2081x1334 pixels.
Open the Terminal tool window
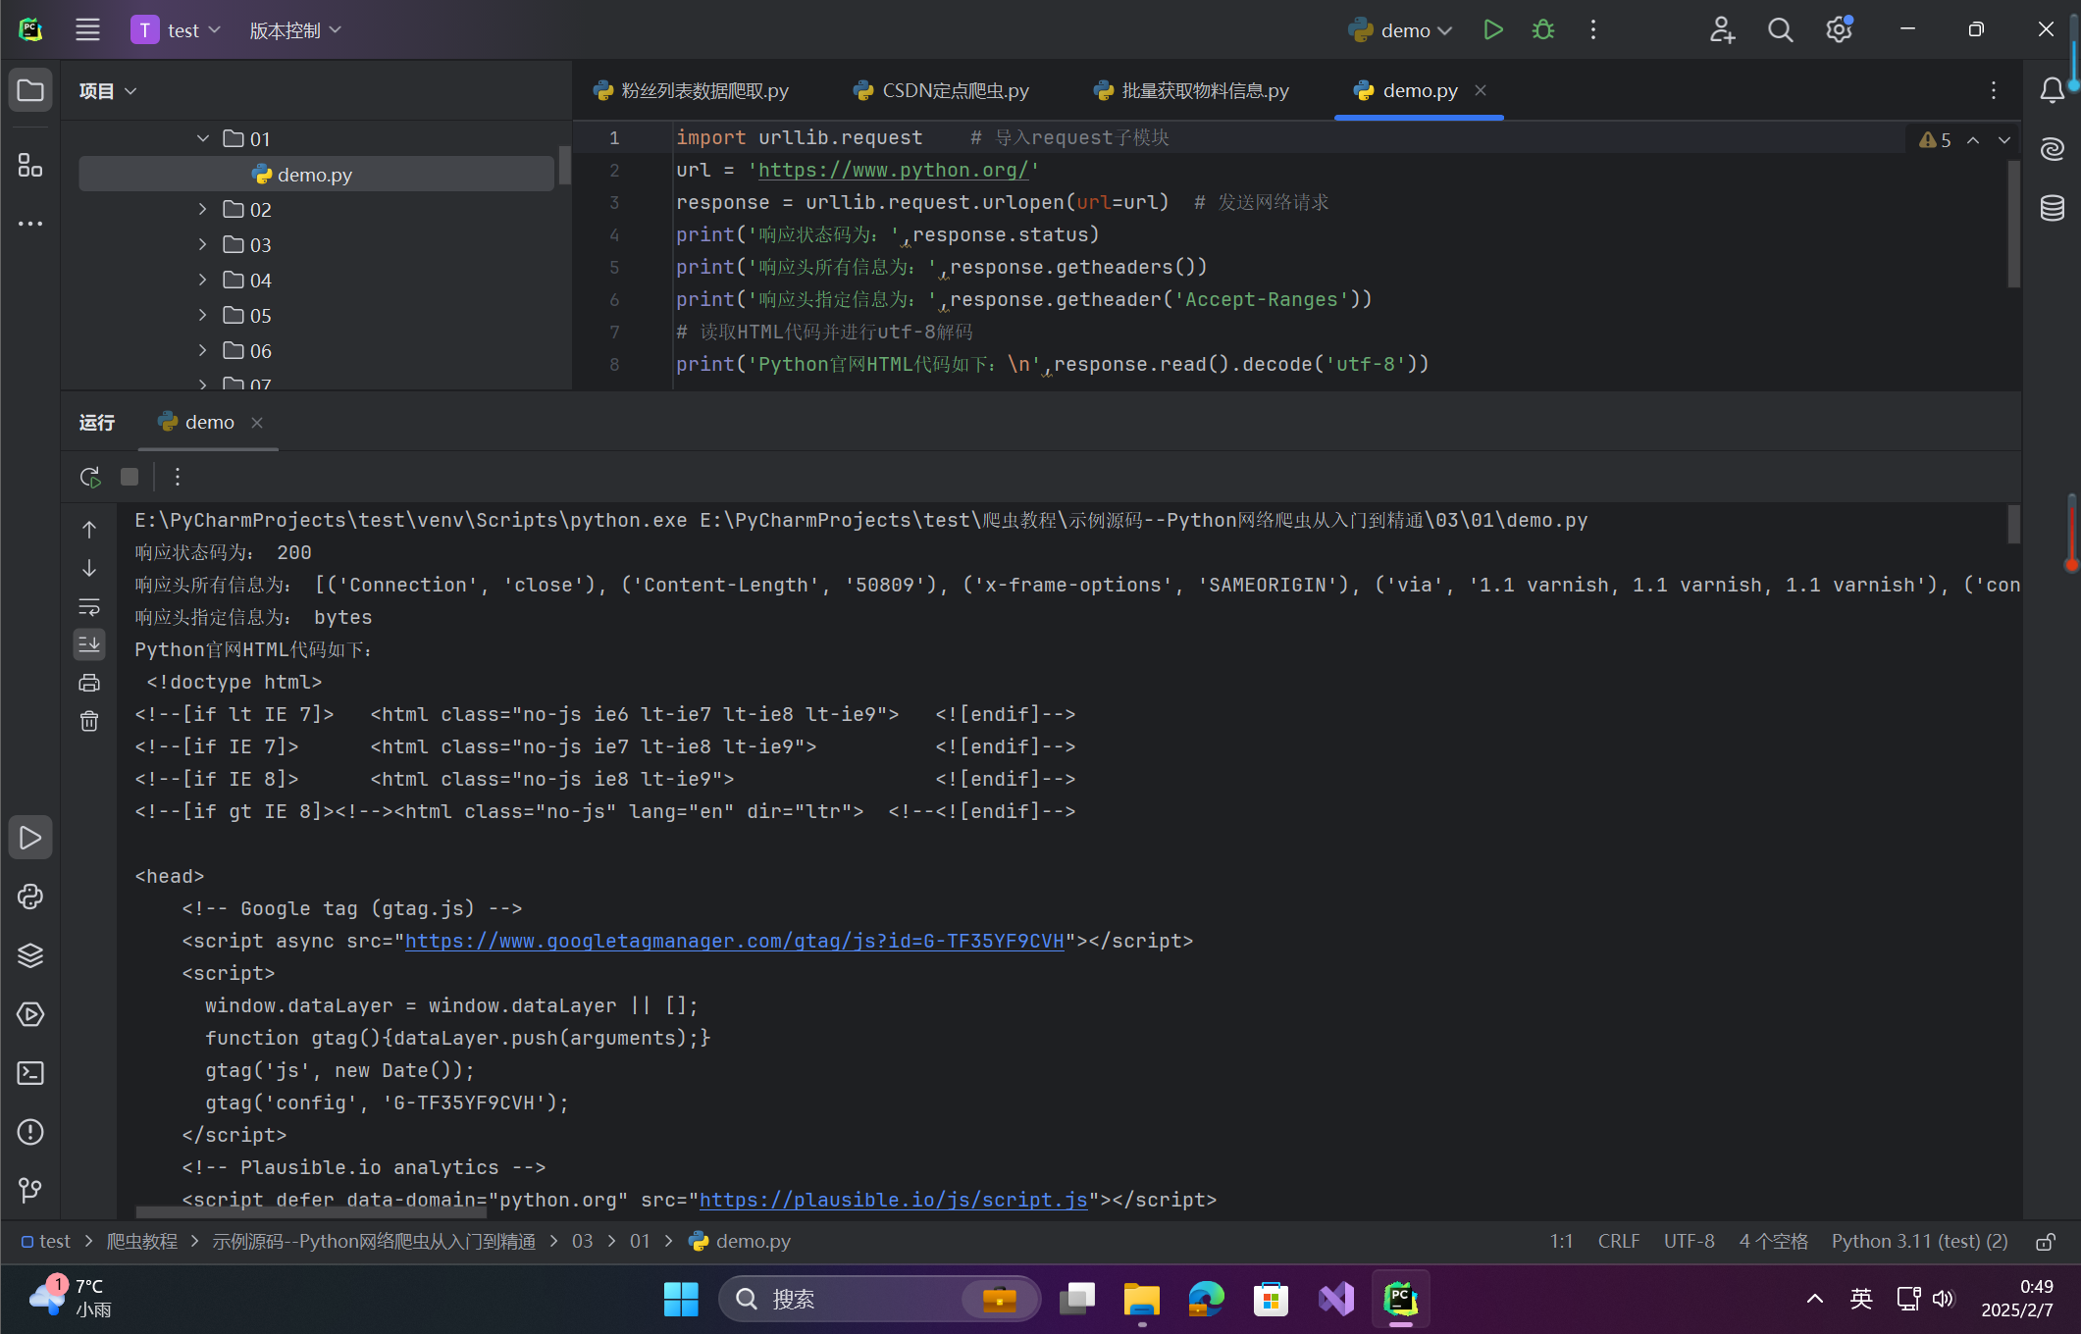30,1073
